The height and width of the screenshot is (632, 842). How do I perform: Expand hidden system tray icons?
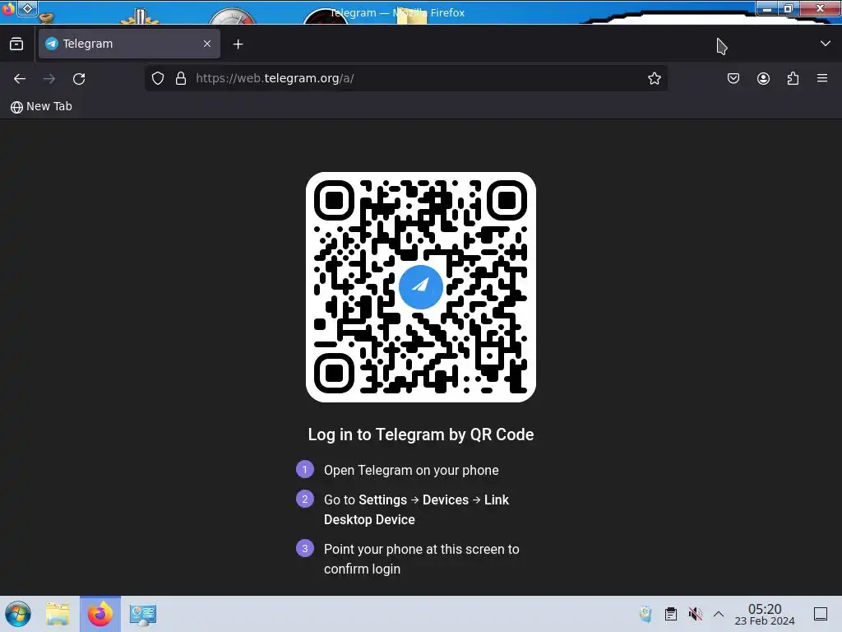[x=719, y=614]
